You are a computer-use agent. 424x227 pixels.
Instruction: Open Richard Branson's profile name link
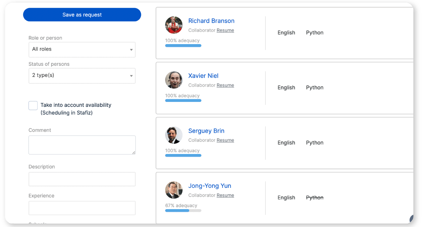211,21
